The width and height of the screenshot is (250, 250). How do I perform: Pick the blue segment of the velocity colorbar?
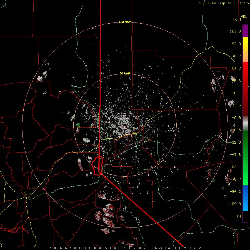(x=245, y=198)
